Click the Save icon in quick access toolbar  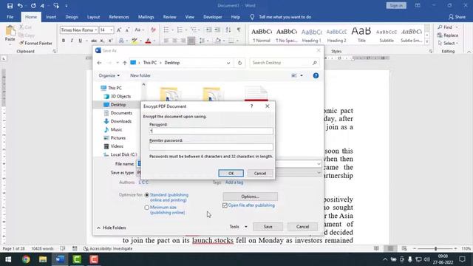pos(10,5)
